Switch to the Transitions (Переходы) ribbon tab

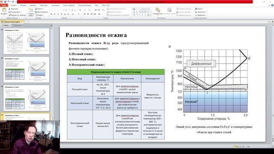click(44, 6)
